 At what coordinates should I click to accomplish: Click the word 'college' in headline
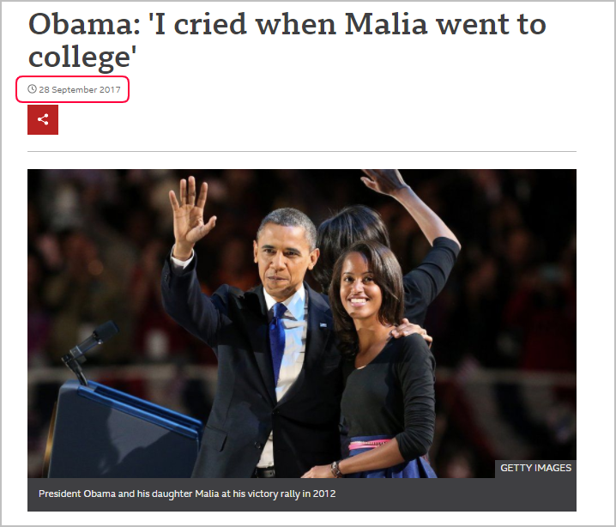coord(80,57)
